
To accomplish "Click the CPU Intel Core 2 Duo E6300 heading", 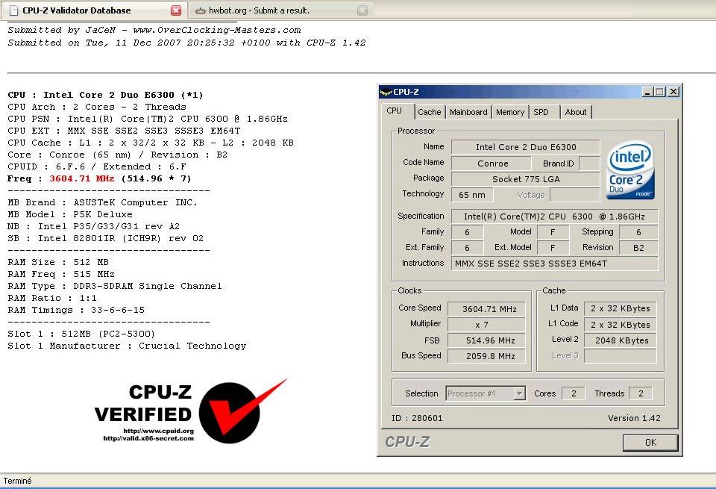I will pos(105,95).
